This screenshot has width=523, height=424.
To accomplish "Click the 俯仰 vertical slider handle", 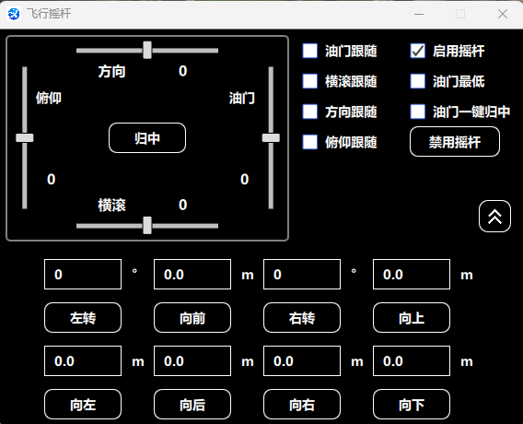I will (25, 138).
